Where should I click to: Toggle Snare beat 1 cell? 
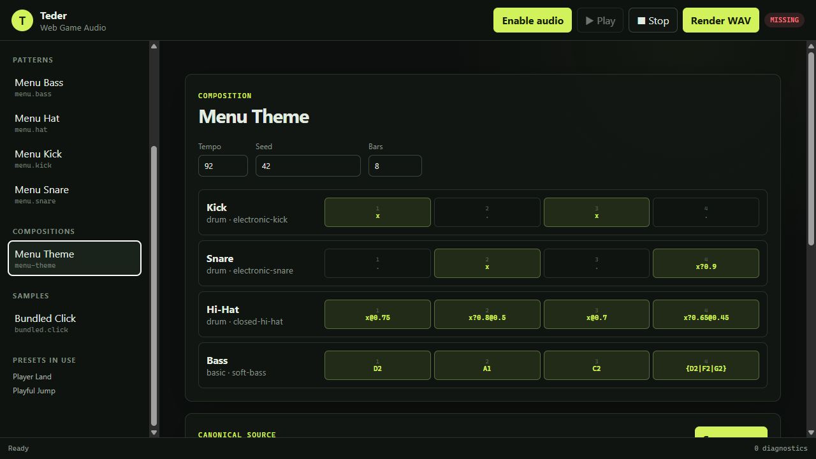[x=377, y=263]
